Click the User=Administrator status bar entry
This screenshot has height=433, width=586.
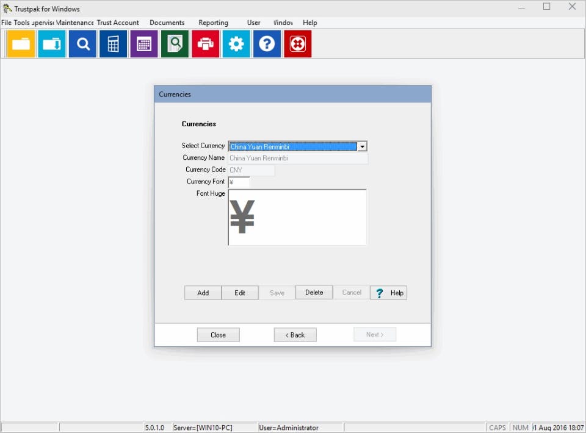point(300,428)
